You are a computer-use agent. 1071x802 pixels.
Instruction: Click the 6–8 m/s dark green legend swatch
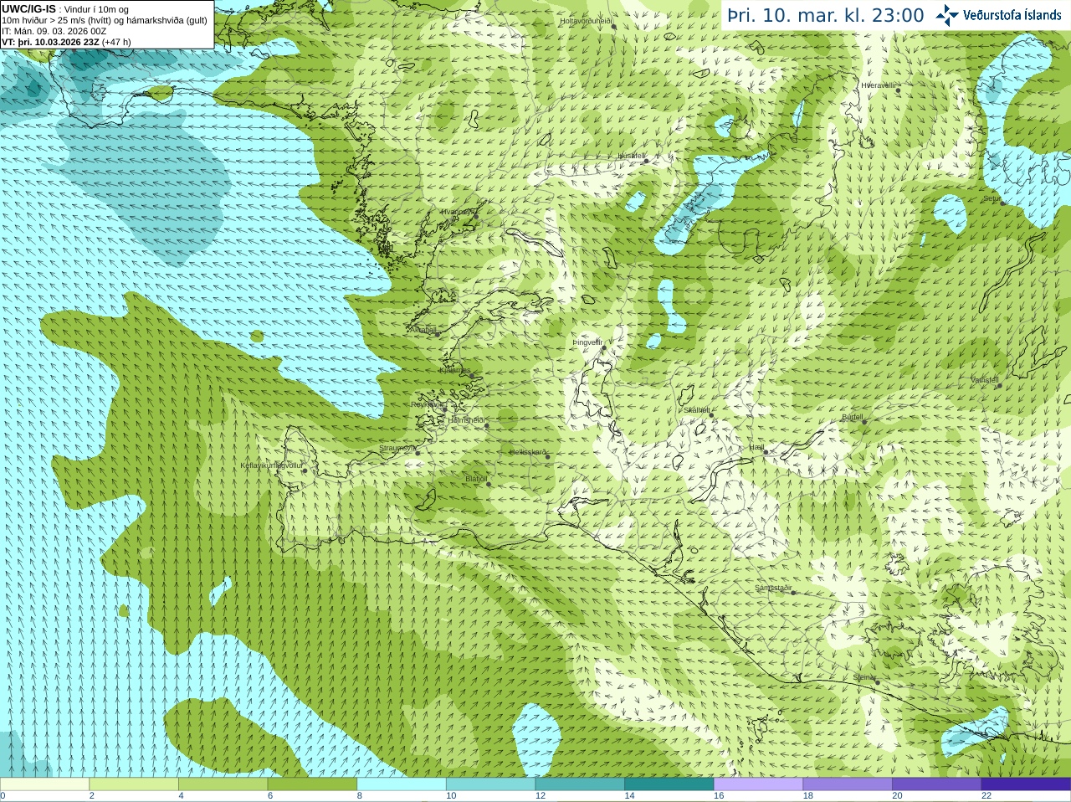[x=312, y=784]
